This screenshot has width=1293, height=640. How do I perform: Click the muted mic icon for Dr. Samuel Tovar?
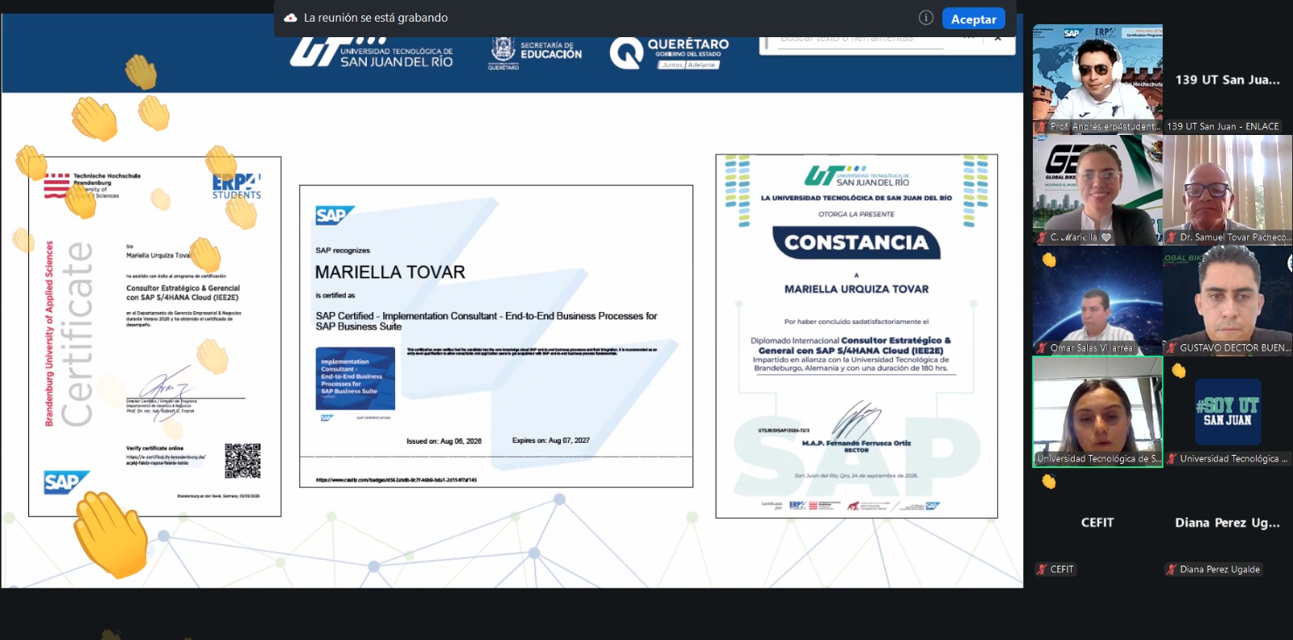pyautogui.click(x=1171, y=238)
